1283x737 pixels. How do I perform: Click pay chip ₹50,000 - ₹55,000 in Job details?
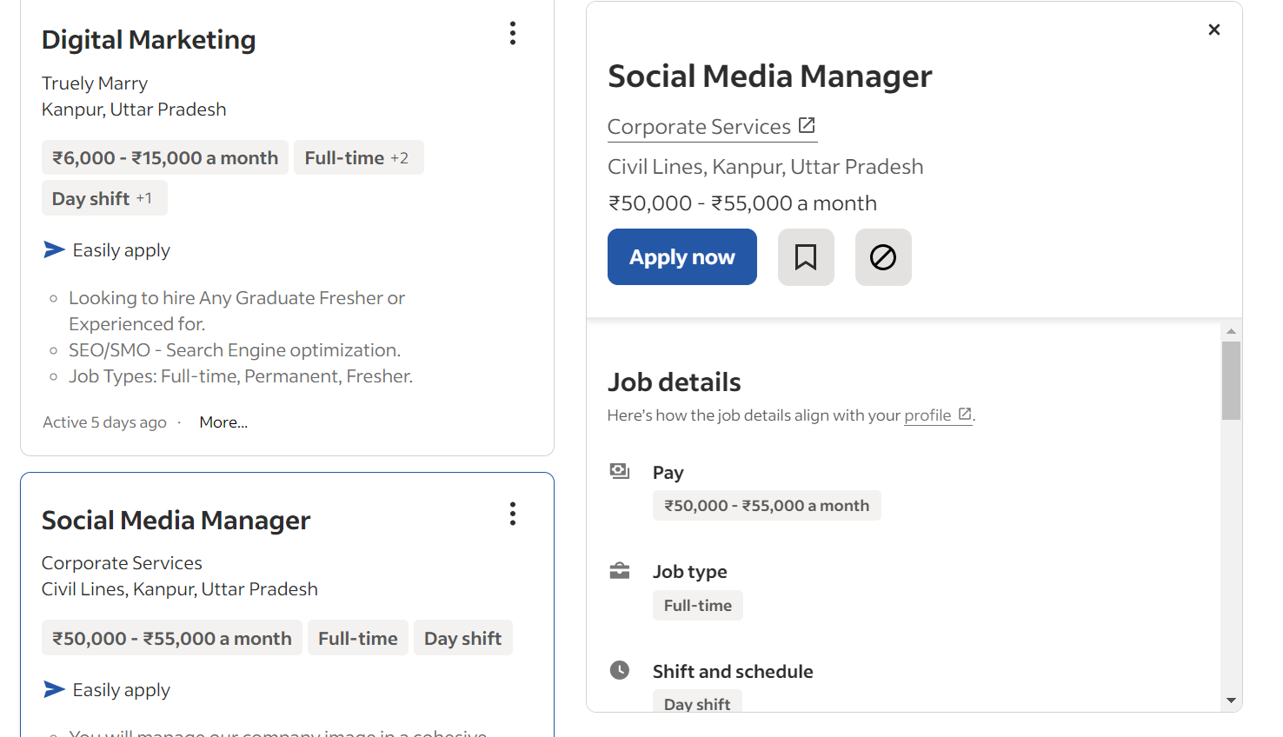click(767, 506)
